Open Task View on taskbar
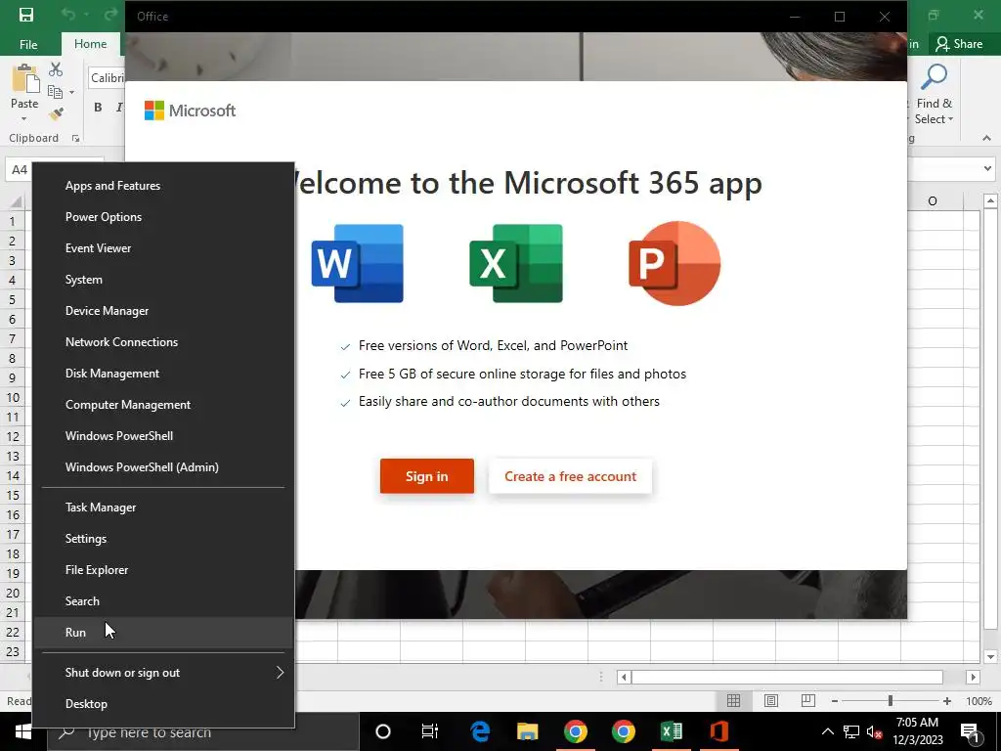 point(430,731)
